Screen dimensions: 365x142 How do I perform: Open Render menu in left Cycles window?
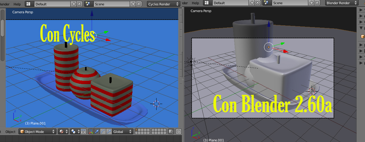[x=5, y=4]
